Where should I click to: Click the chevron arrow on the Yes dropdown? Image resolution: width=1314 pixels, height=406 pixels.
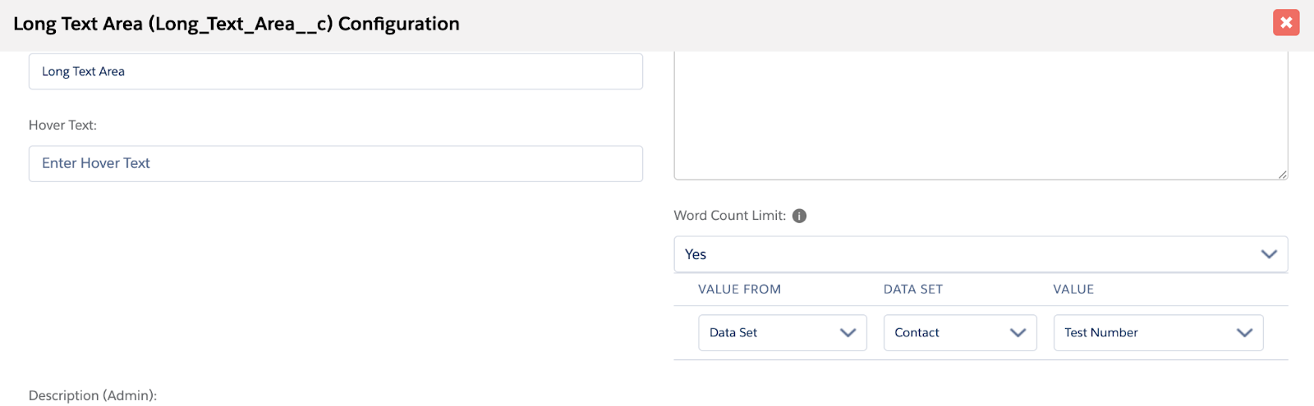[1269, 254]
